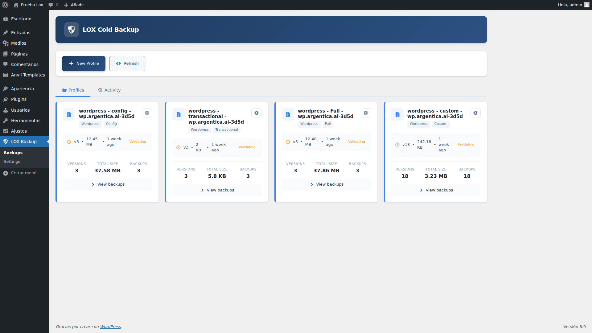Open settings gear on wordpress - custom profile
Image resolution: width=592 pixels, height=333 pixels.
click(x=475, y=113)
